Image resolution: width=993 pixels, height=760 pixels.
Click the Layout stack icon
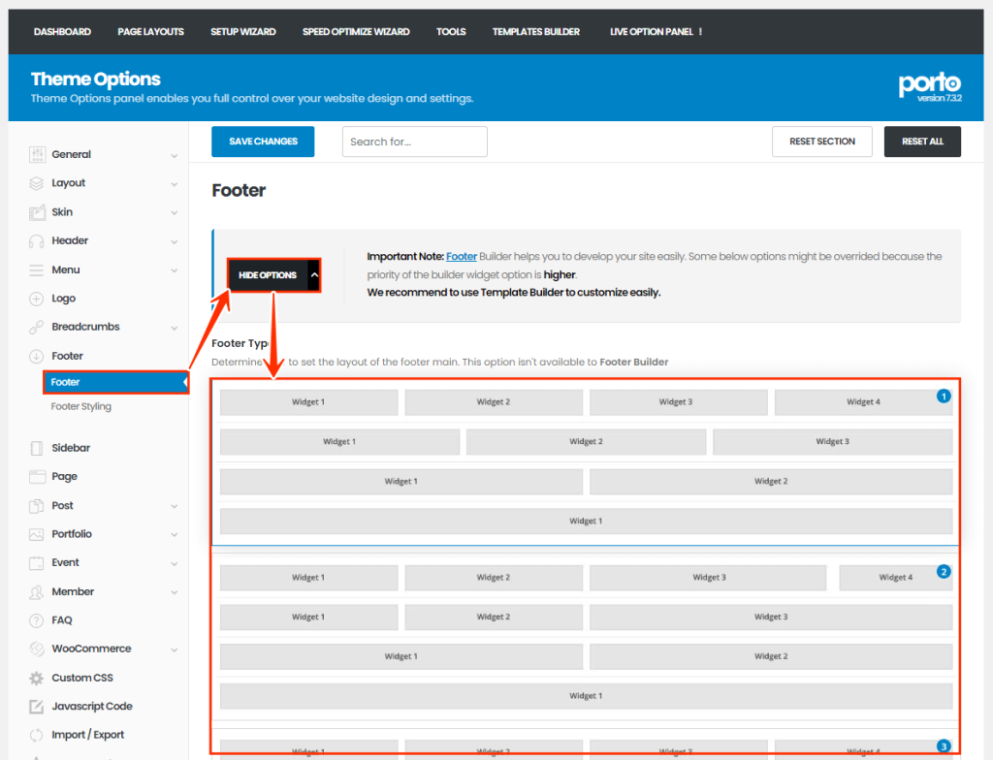(x=37, y=183)
